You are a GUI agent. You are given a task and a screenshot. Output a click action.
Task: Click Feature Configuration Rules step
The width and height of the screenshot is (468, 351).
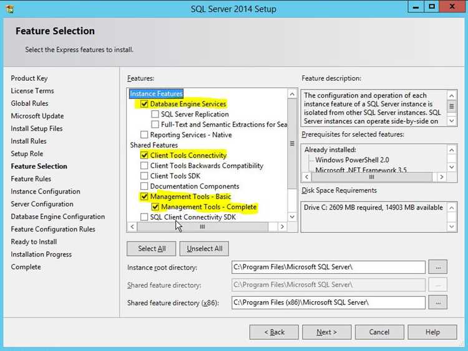click(53, 229)
